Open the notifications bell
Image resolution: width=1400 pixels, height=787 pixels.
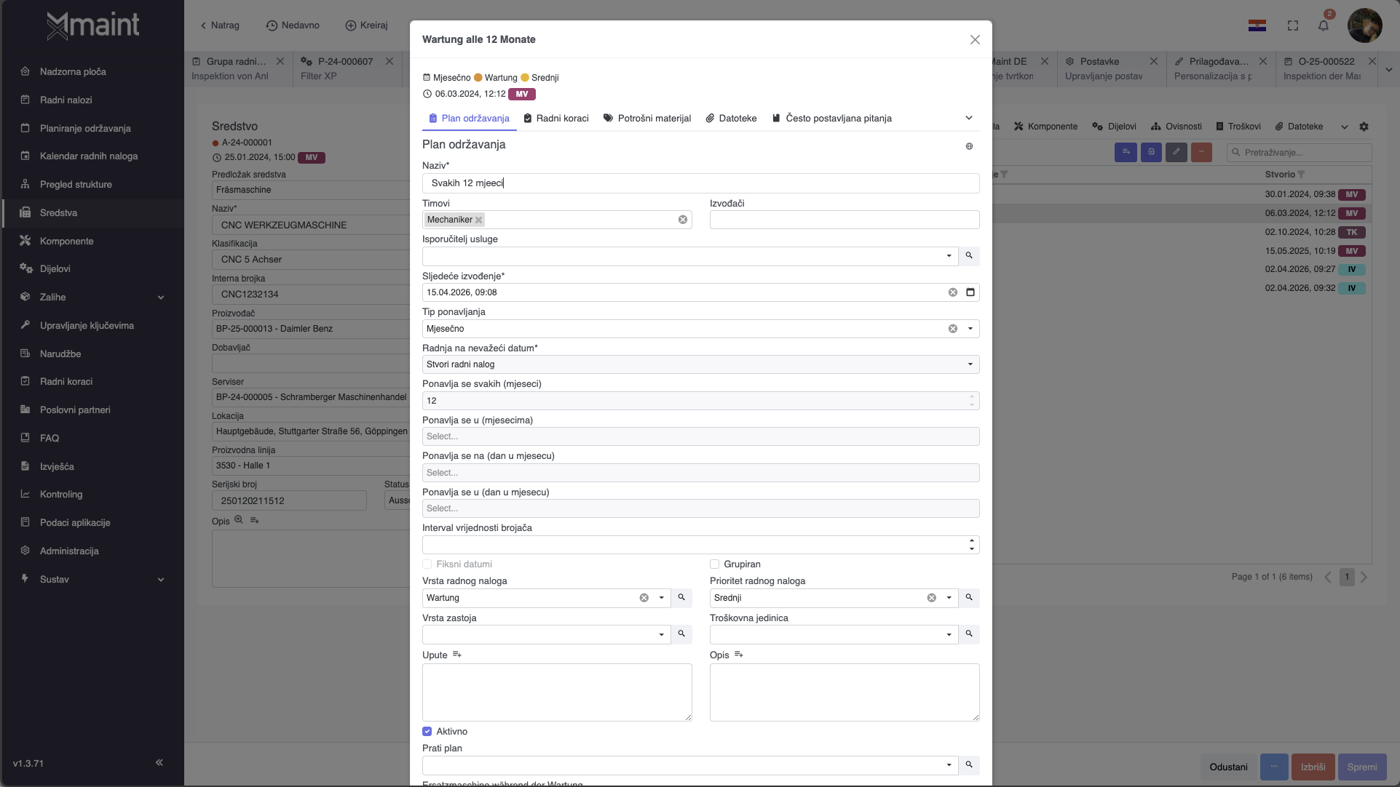tap(1323, 25)
